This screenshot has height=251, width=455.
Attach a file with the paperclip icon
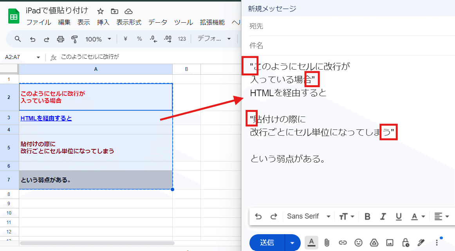coord(327,243)
